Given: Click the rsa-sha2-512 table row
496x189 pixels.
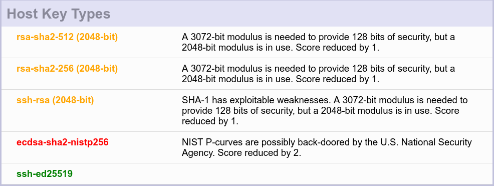Looking at the screenshot, I should pos(247,42).
